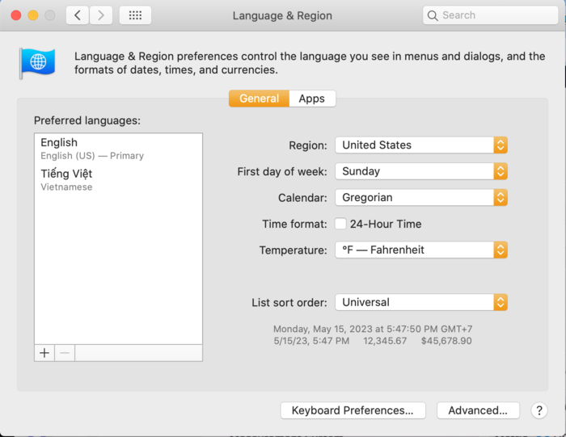Screen dimensions: 566x437
Task: Click the sample date 'Monday, May 15, 2023' text
Action: 323,329
